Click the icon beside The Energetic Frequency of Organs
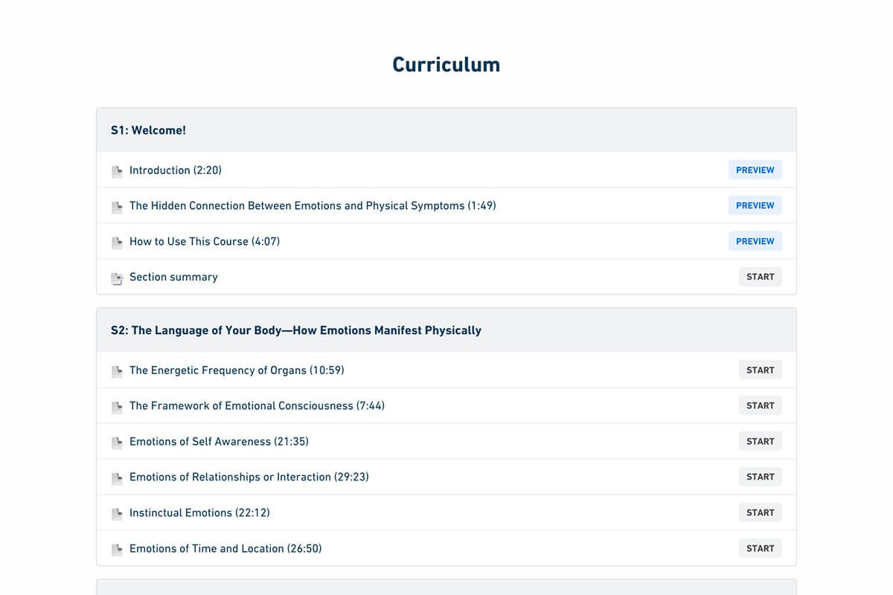 click(x=117, y=372)
